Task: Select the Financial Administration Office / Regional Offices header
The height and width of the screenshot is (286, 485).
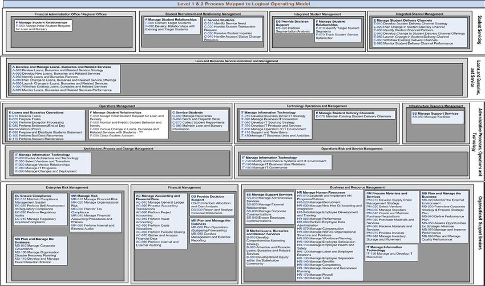Action: tap(71, 14)
